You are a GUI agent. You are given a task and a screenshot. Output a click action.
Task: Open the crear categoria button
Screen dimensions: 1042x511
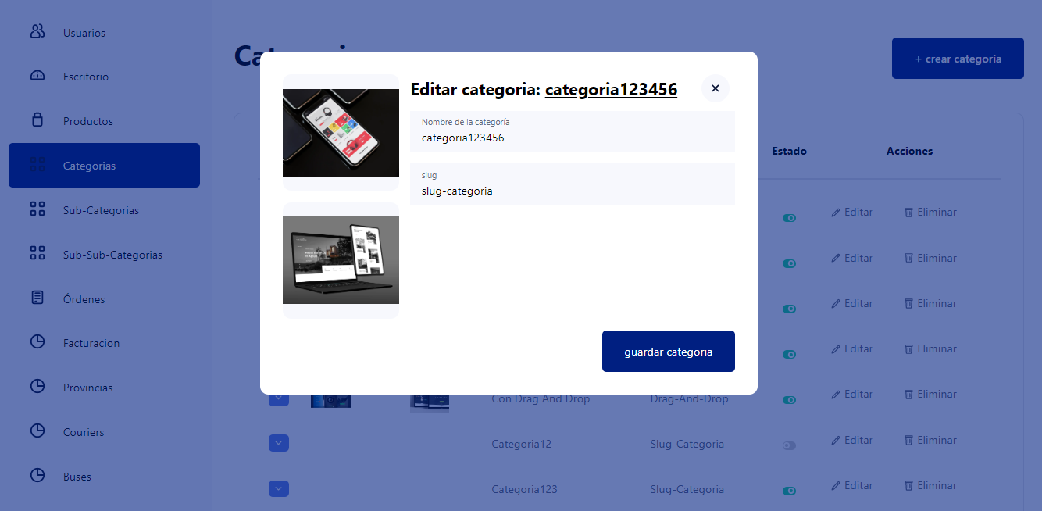pos(958,58)
